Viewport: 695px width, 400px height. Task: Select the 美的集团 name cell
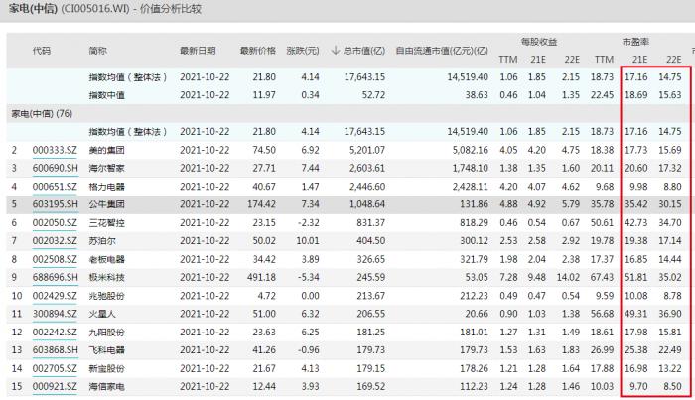(x=107, y=150)
